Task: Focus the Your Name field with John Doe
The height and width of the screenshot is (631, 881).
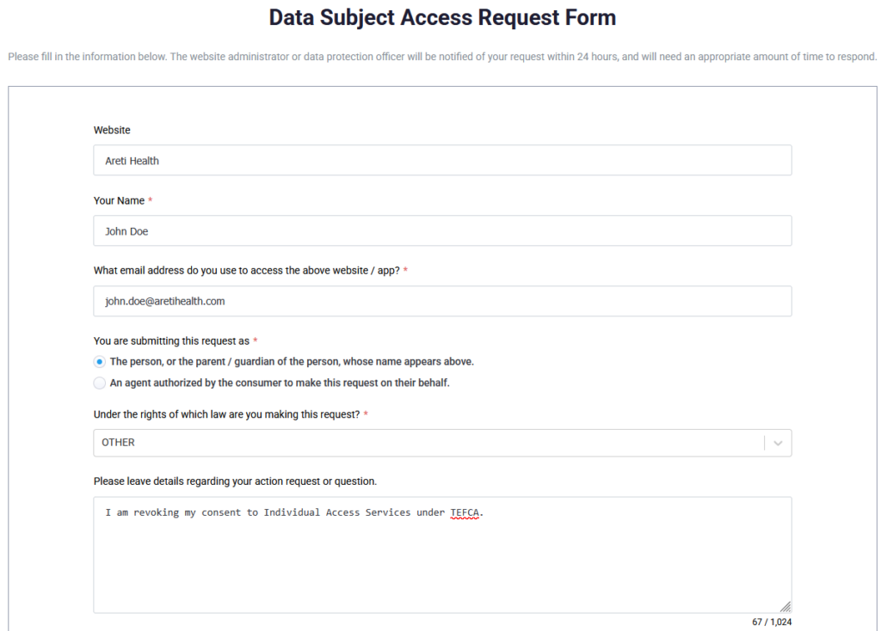Action: click(442, 231)
